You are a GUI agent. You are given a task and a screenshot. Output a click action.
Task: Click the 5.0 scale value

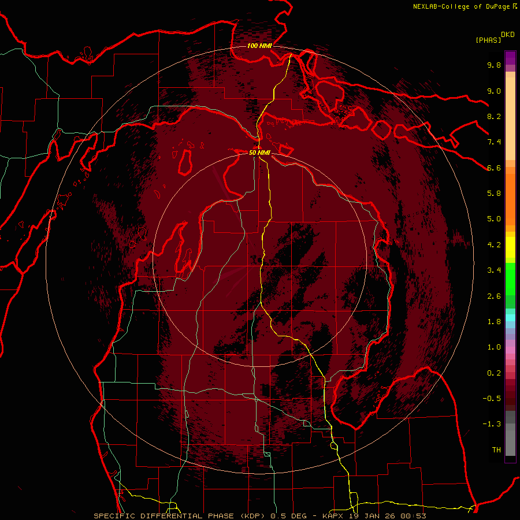click(494, 219)
